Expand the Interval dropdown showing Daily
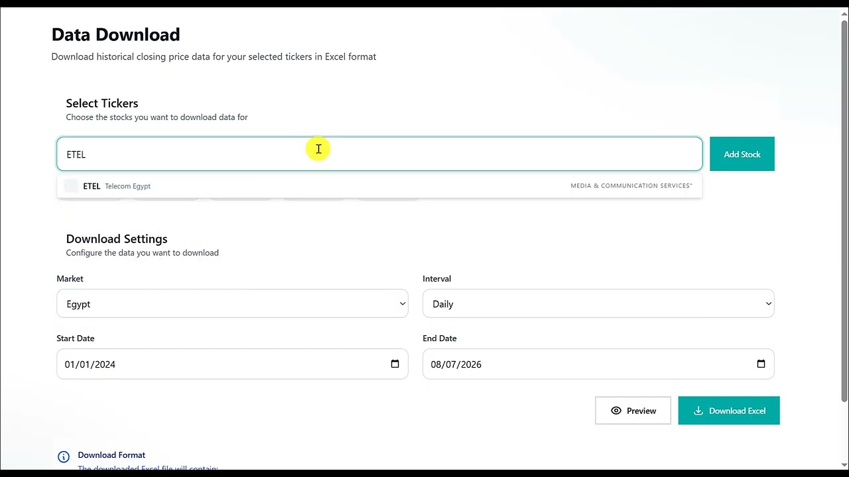This screenshot has width=849, height=477. [x=598, y=303]
